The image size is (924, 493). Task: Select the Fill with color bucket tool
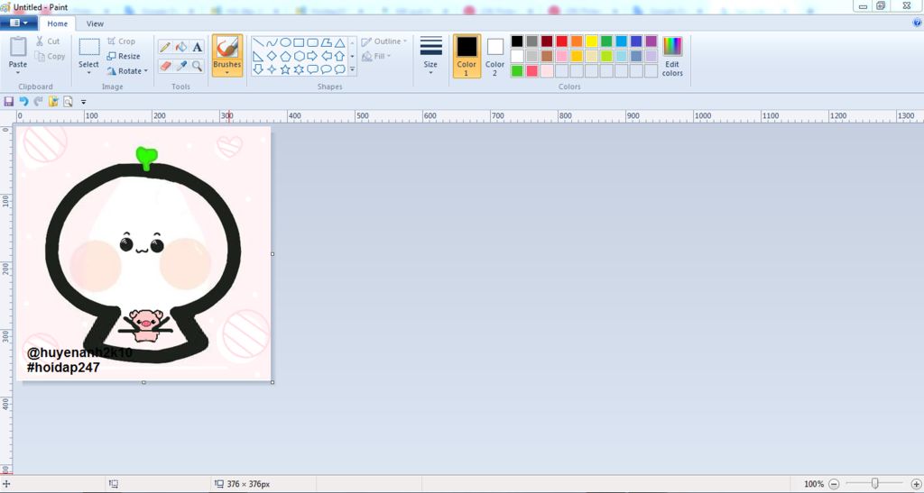coord(181,48)
